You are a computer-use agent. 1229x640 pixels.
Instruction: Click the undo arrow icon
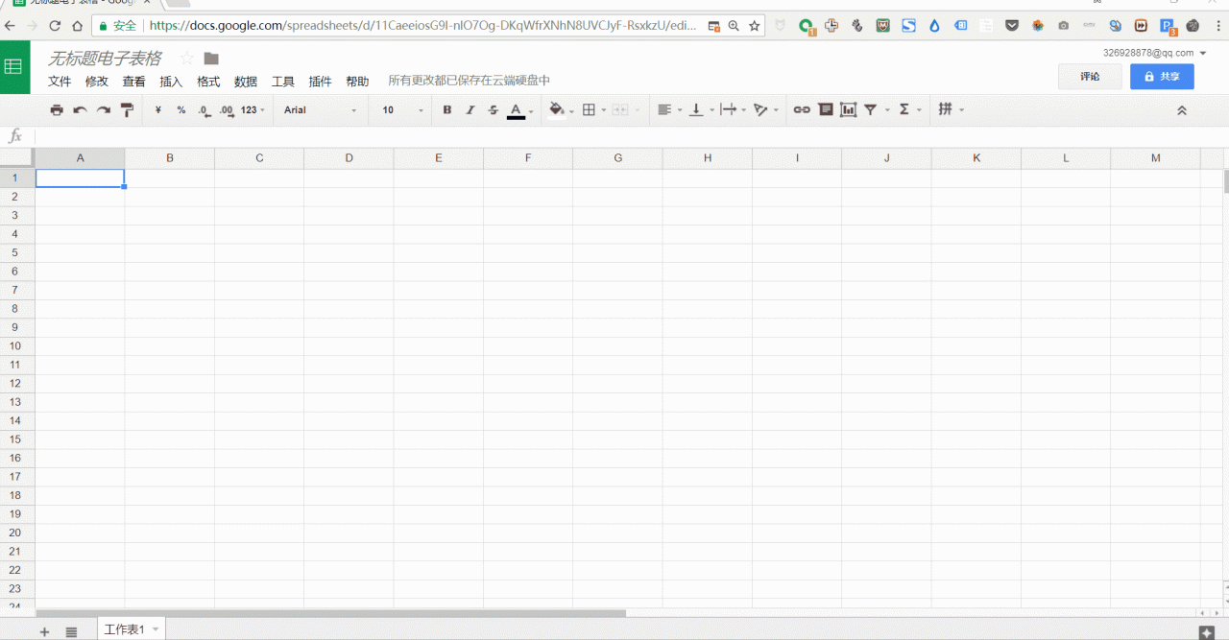(80, 110)
